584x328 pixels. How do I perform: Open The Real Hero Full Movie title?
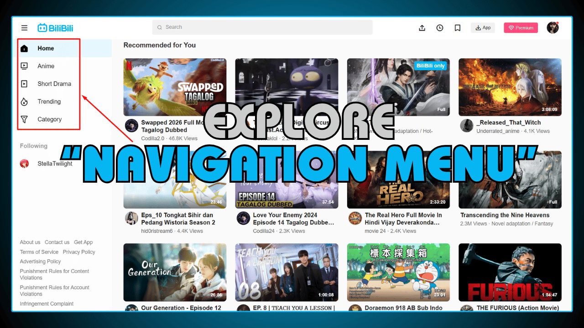point(403,219)
